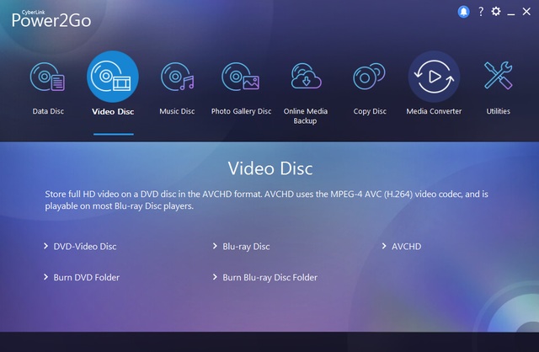Viewport: 539px width, 352px height.
Task: Select the Video Disc category icon
Action: tap(113, 77)
